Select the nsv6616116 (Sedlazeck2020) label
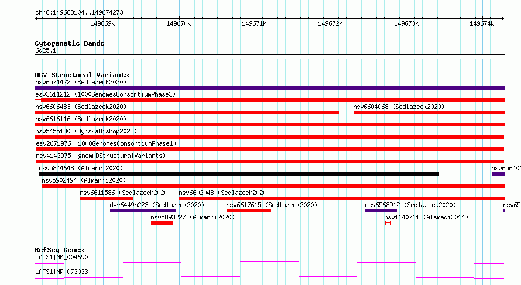This screenshot has height=285, width=521. tap(81, 119)
